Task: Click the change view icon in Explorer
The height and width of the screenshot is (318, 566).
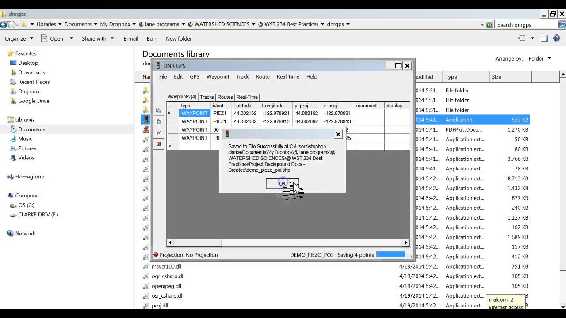Action: coord(521,38)
